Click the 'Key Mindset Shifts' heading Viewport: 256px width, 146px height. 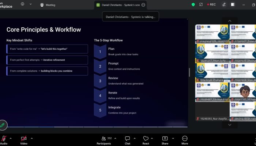19,40
